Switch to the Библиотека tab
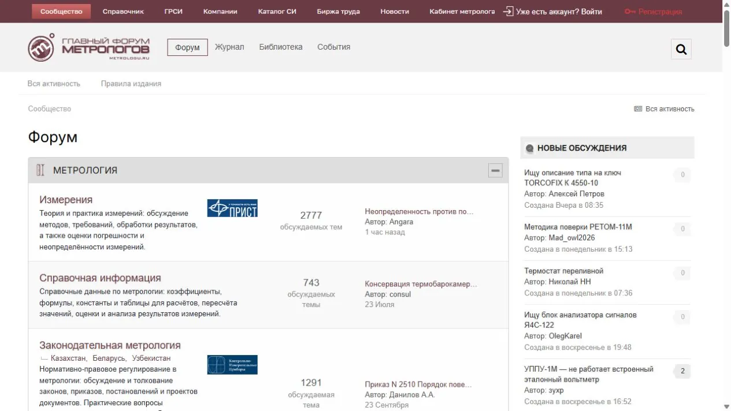The image size is (731, 411). [281, 47]
